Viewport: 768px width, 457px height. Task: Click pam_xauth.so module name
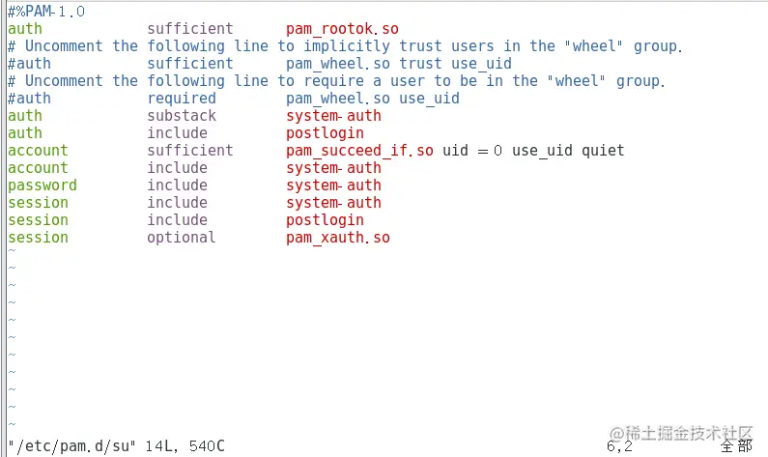[x=337, y=238]
